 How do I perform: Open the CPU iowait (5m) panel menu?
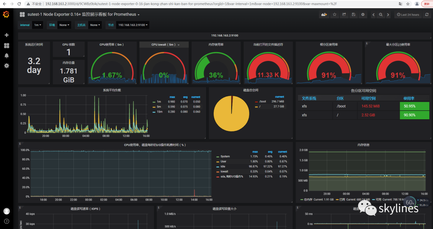[164, 45]
